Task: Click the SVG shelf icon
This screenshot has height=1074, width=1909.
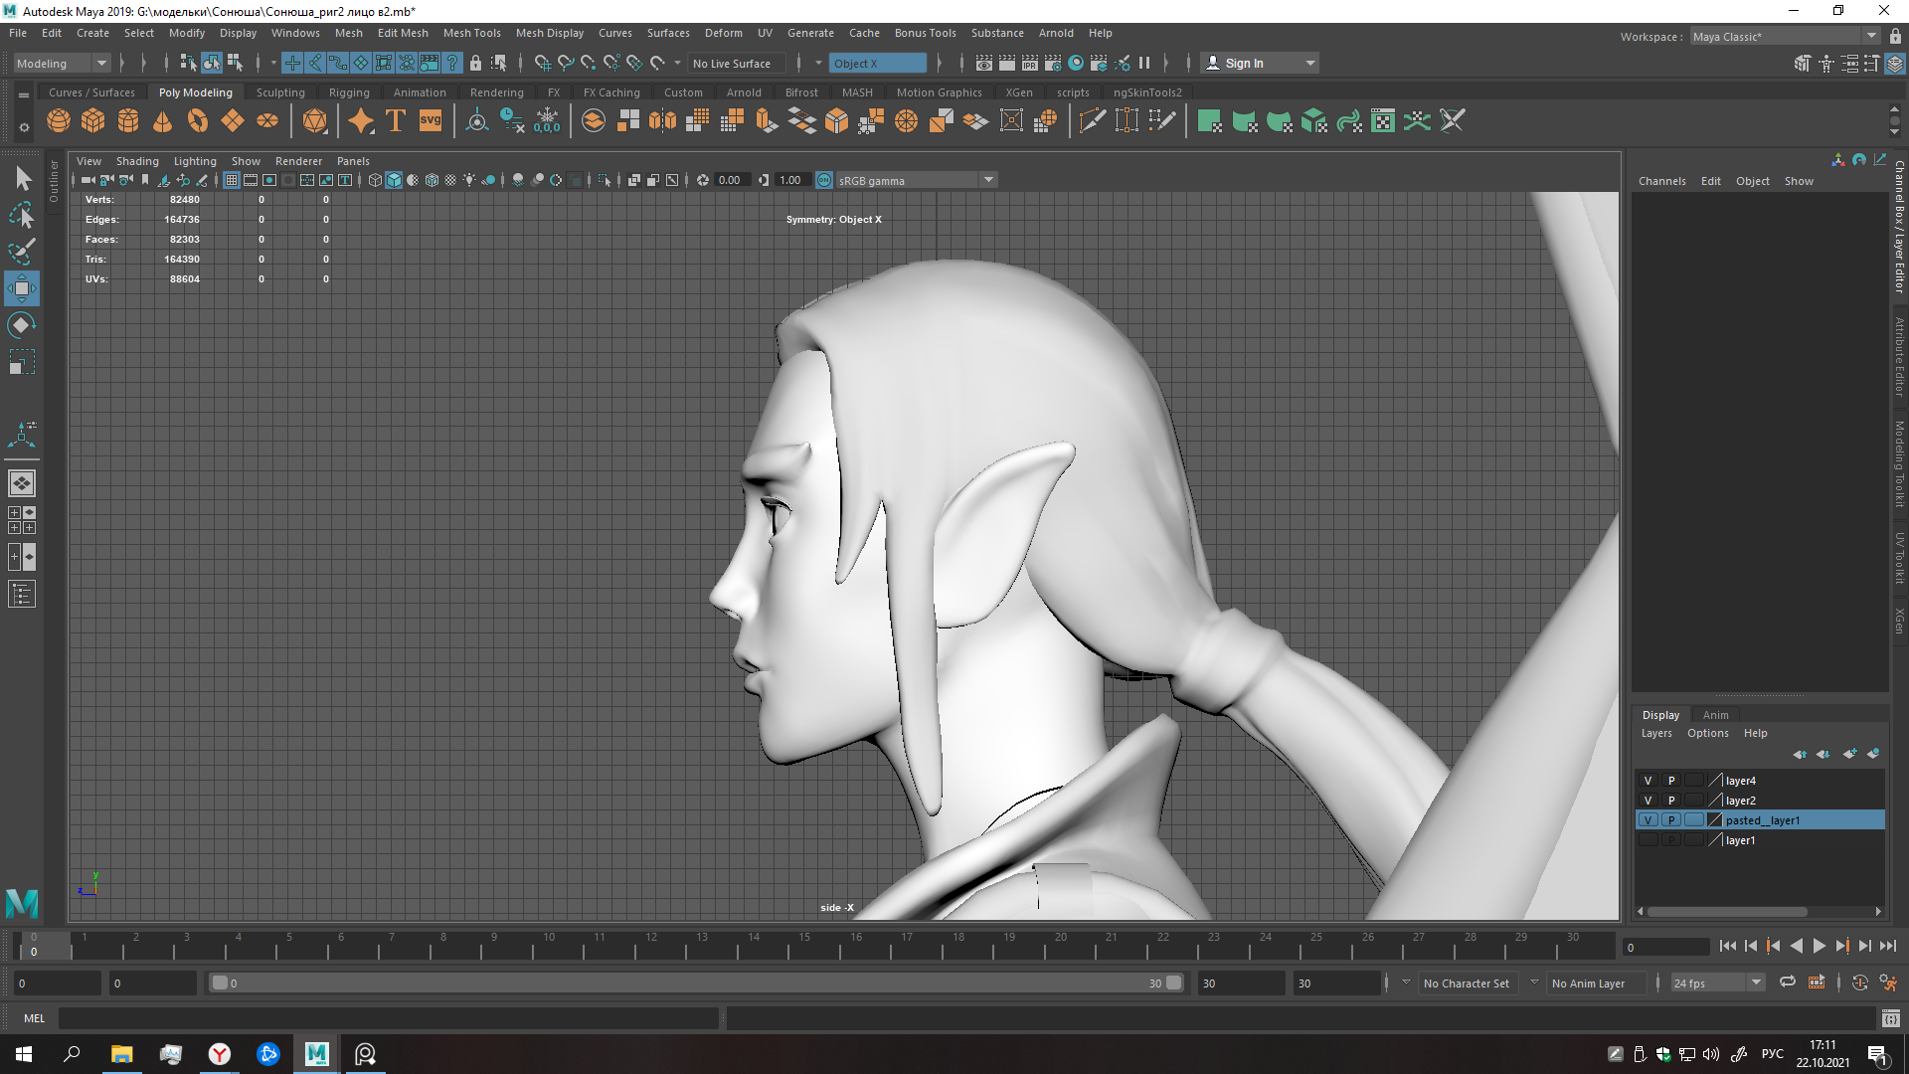Action: click(x=431, y=121)
